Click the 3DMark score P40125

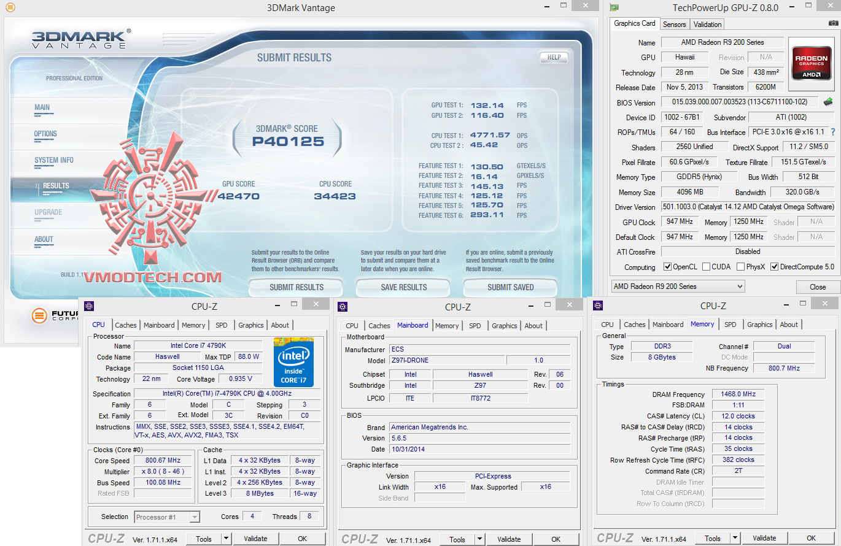tap(289, 142)
